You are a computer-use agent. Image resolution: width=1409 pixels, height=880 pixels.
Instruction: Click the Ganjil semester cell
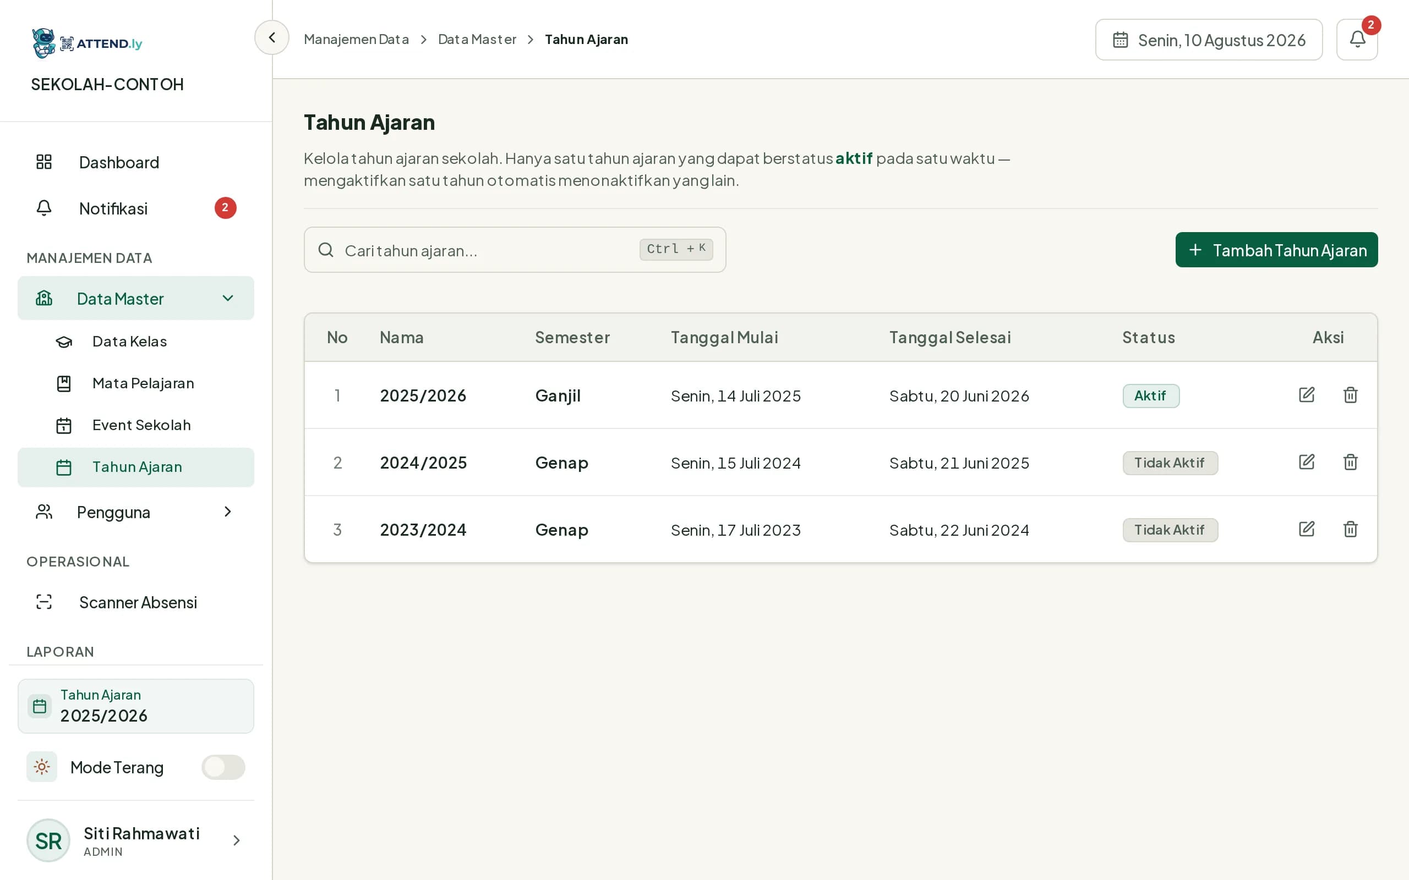click(x=558, y=395)
